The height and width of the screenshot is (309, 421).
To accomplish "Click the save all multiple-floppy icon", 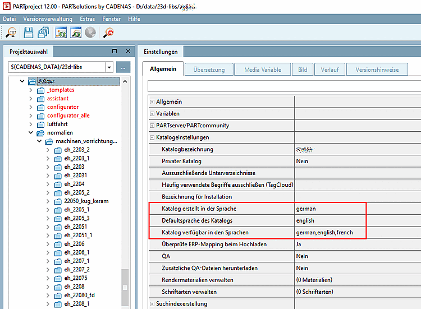I will pos(44,33).
